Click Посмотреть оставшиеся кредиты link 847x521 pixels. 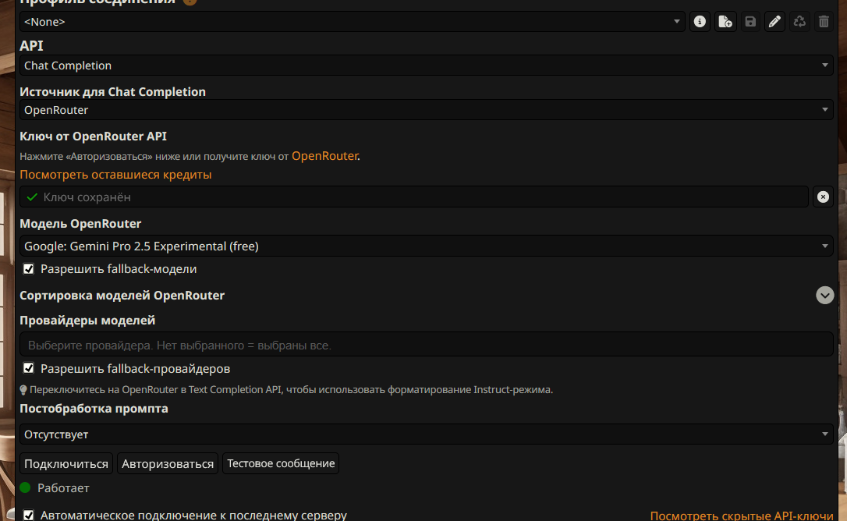click(x=115, y=175)
